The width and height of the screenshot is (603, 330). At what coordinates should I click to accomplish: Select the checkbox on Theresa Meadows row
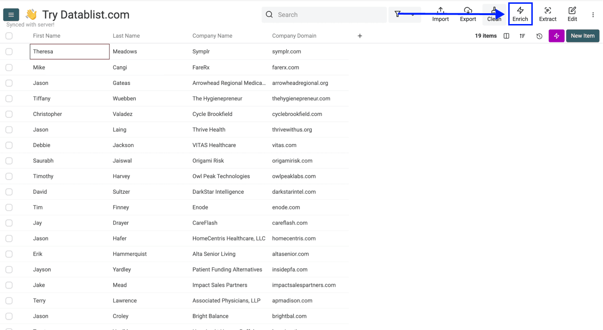point(8,51)
